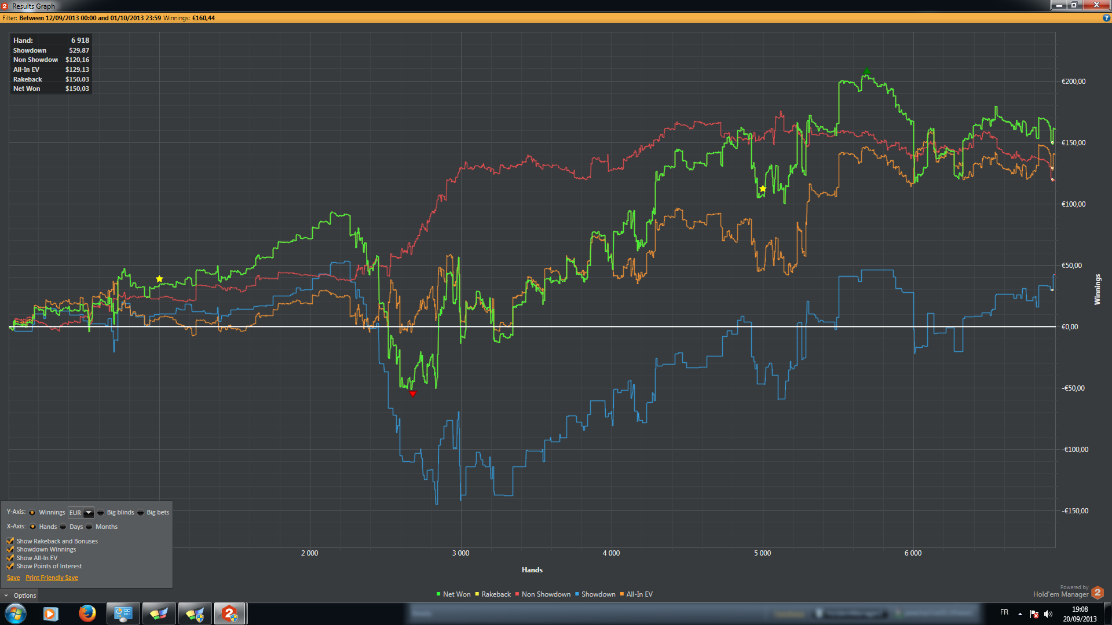Open Windows Media Player taskbar icon

point(51,613)
